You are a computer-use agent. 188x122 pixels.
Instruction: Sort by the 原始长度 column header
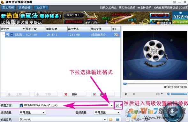[36, 29]
